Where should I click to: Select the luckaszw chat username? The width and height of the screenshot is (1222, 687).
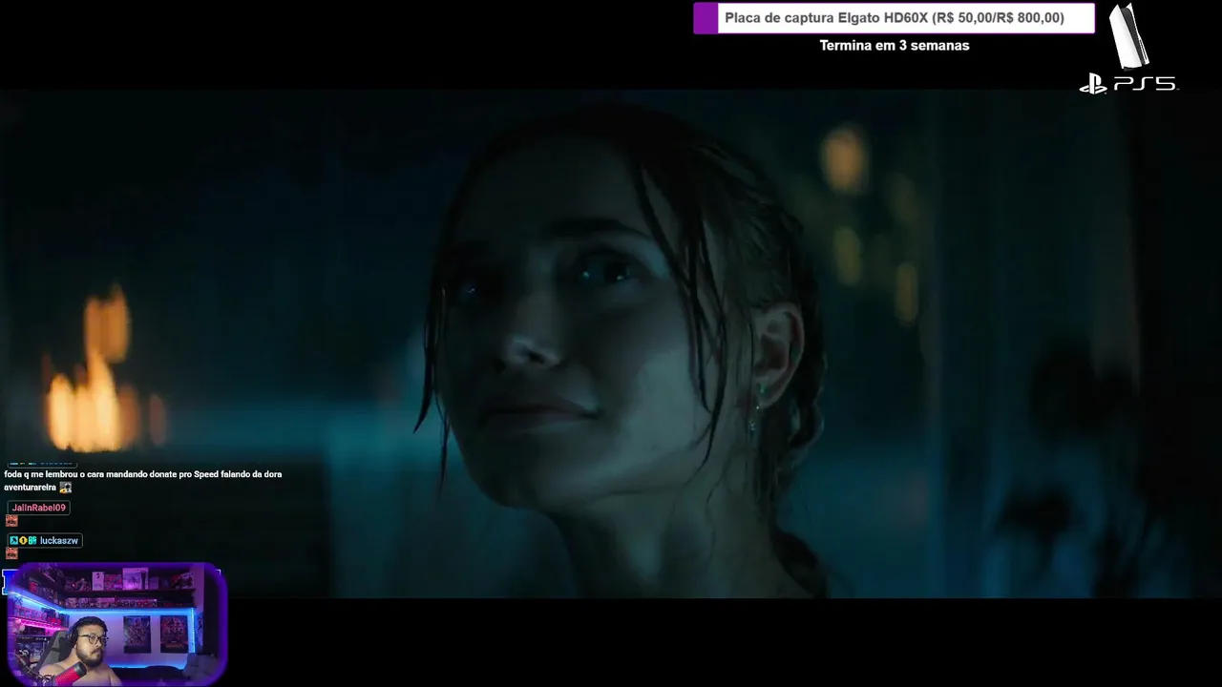(59, 541)
